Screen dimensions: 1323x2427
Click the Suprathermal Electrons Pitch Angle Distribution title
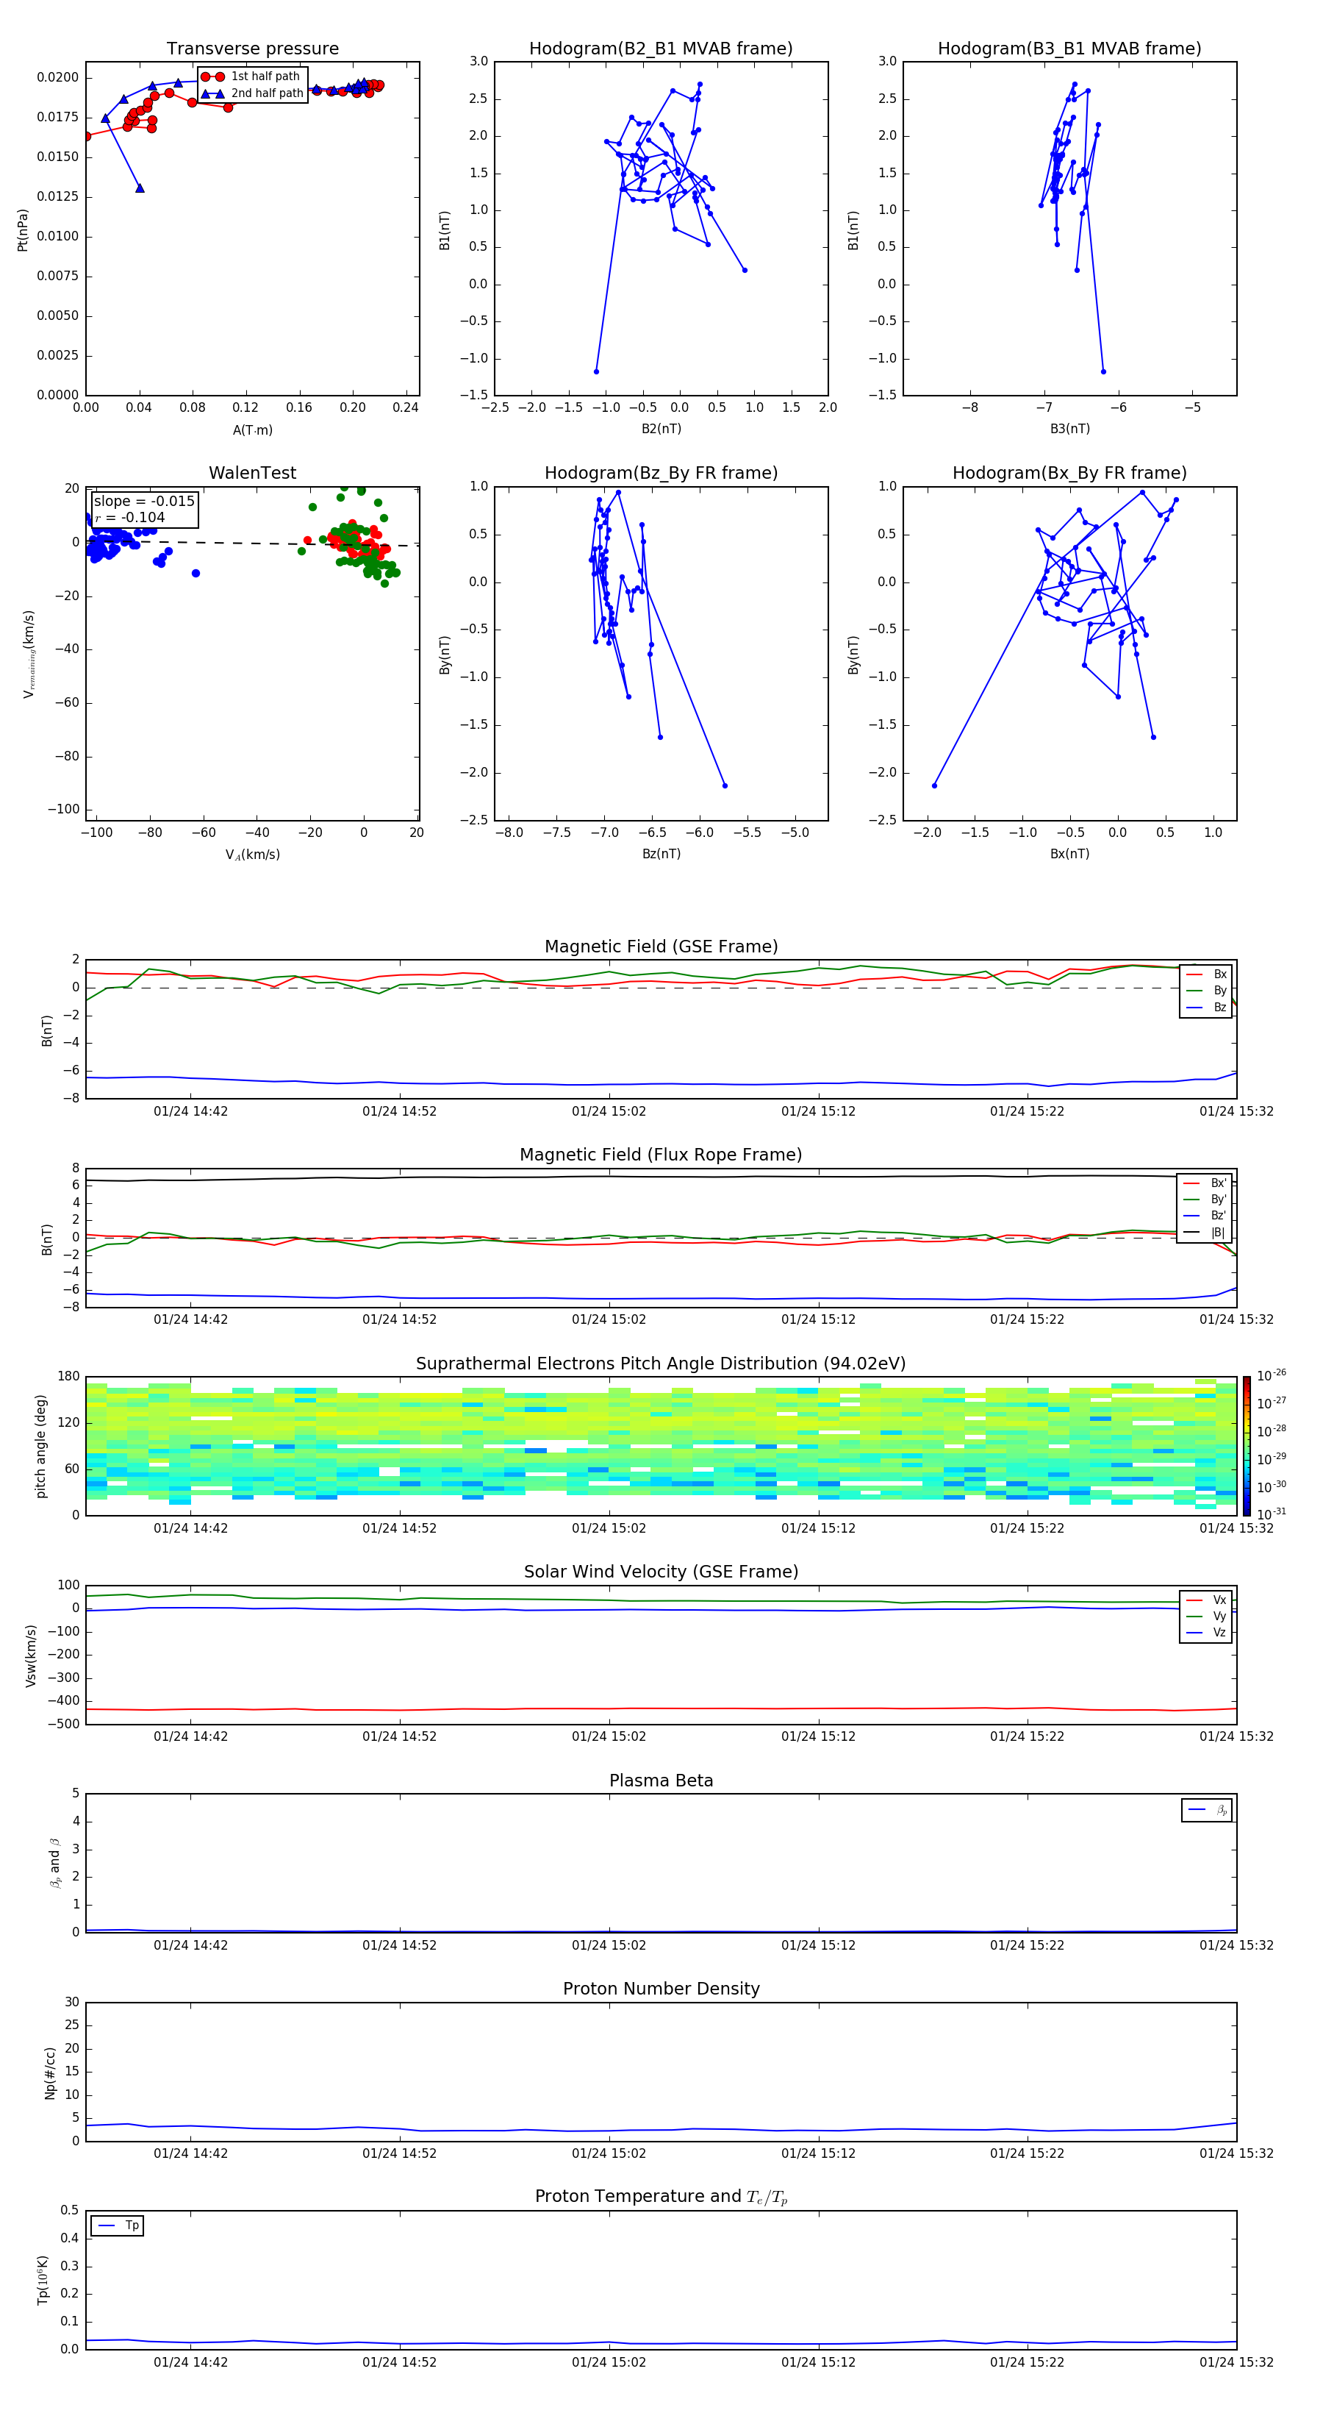coord(661,1364)
